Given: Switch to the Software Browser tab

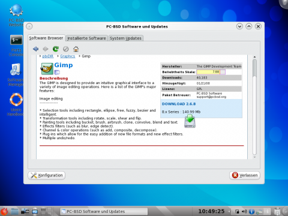Looking at the screenshot, I should (46, 38).
